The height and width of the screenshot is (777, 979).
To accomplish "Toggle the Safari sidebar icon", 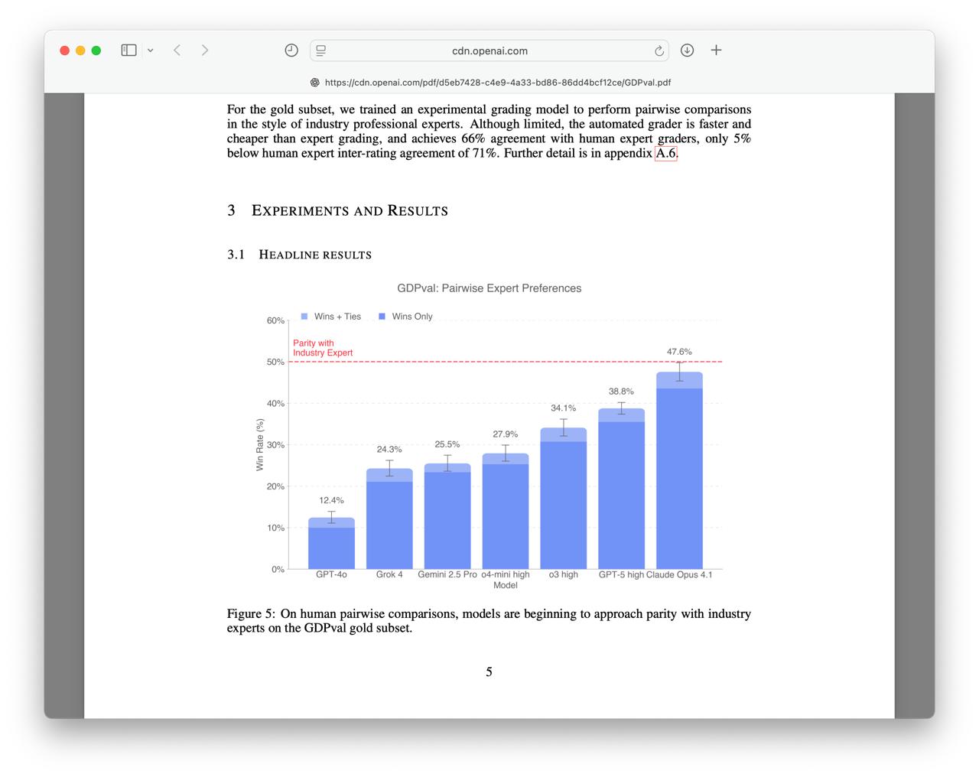I will point(128,50).
